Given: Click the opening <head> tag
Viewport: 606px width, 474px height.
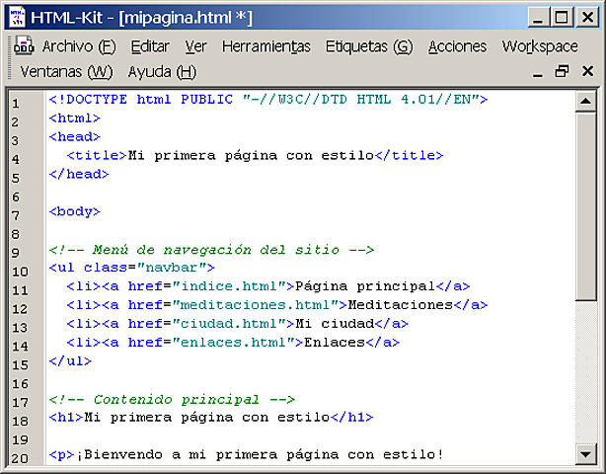Looking at the screenshot, I should [x=75, y=136].
